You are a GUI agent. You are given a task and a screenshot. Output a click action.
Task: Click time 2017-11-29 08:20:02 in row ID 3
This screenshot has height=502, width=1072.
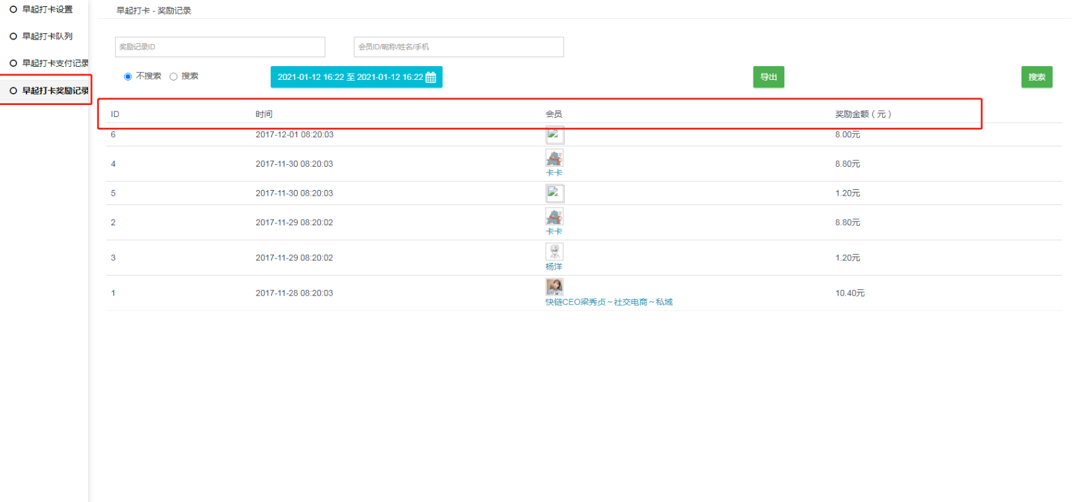click(x=295, y=258)
